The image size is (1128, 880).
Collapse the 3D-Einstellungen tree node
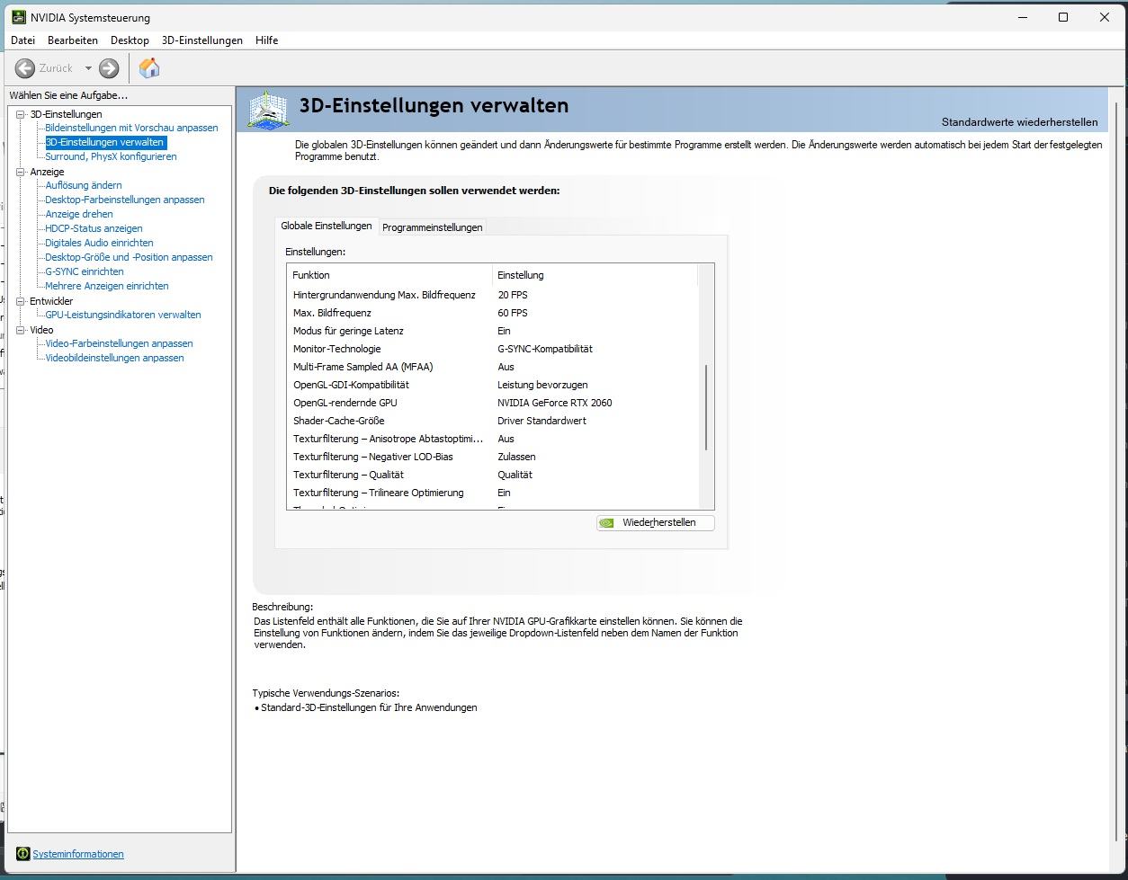pyautogui.click(x=21, y=114)
